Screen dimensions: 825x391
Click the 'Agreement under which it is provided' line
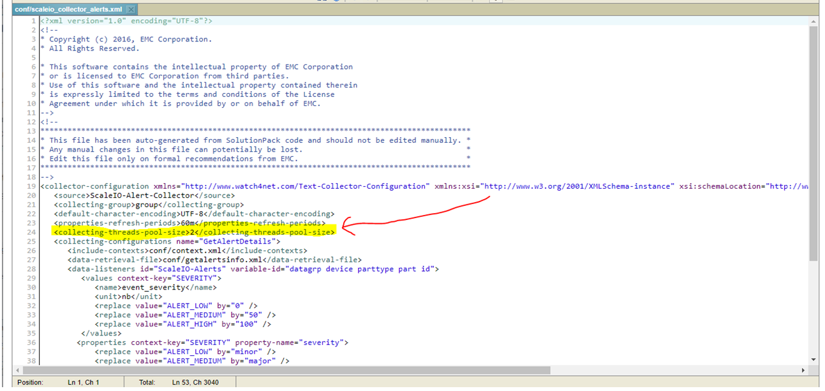[181, 103]
